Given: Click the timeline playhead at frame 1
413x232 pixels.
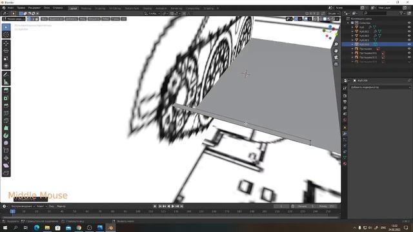Looking at the screenshot, I should [x=12, y=211].
